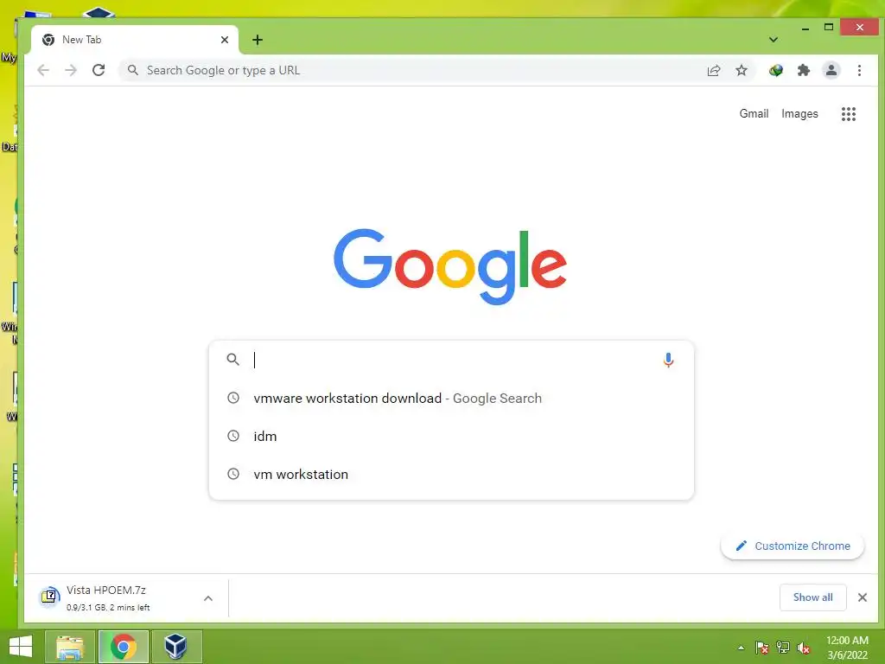Open the Gmail link
Viewport: 885px width, 664px height.
(754, 113)
